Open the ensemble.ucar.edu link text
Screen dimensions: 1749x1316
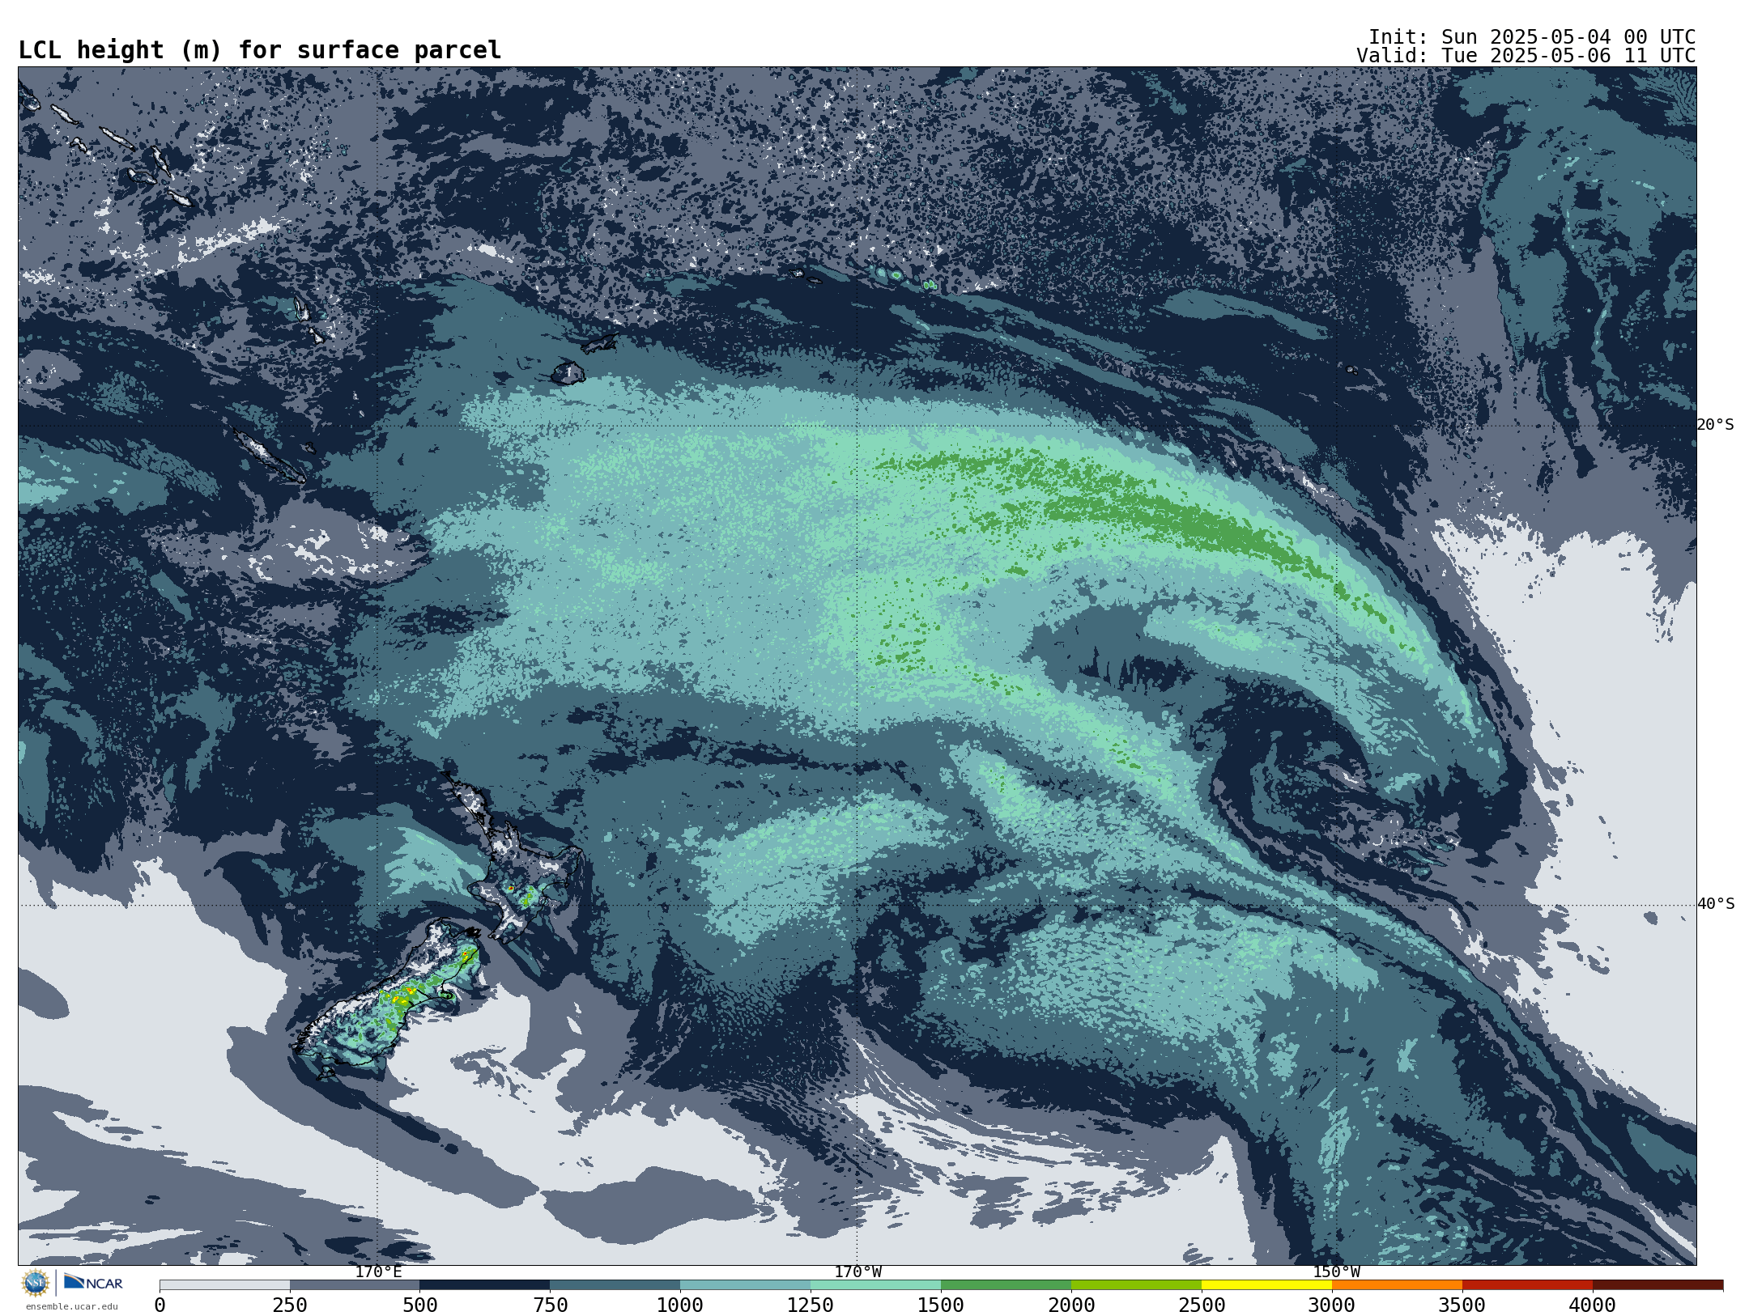71,1306
